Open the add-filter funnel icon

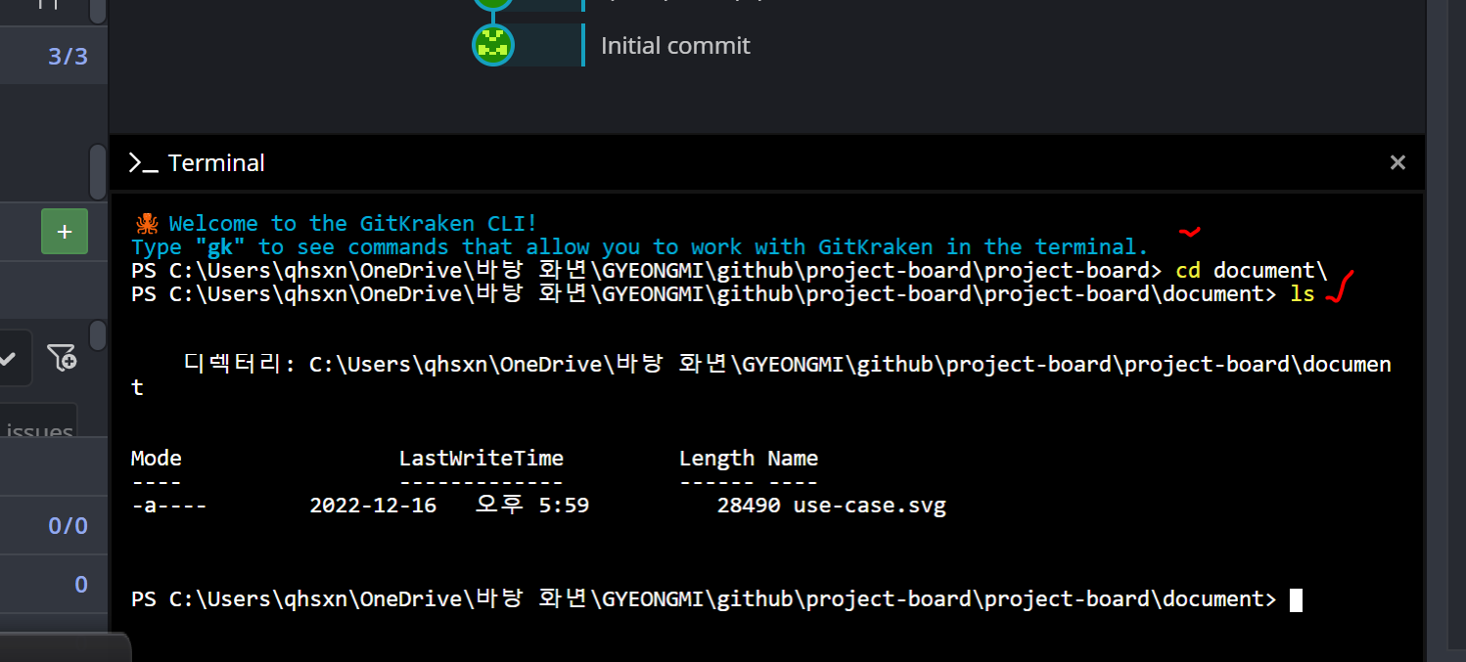[61, 359]
